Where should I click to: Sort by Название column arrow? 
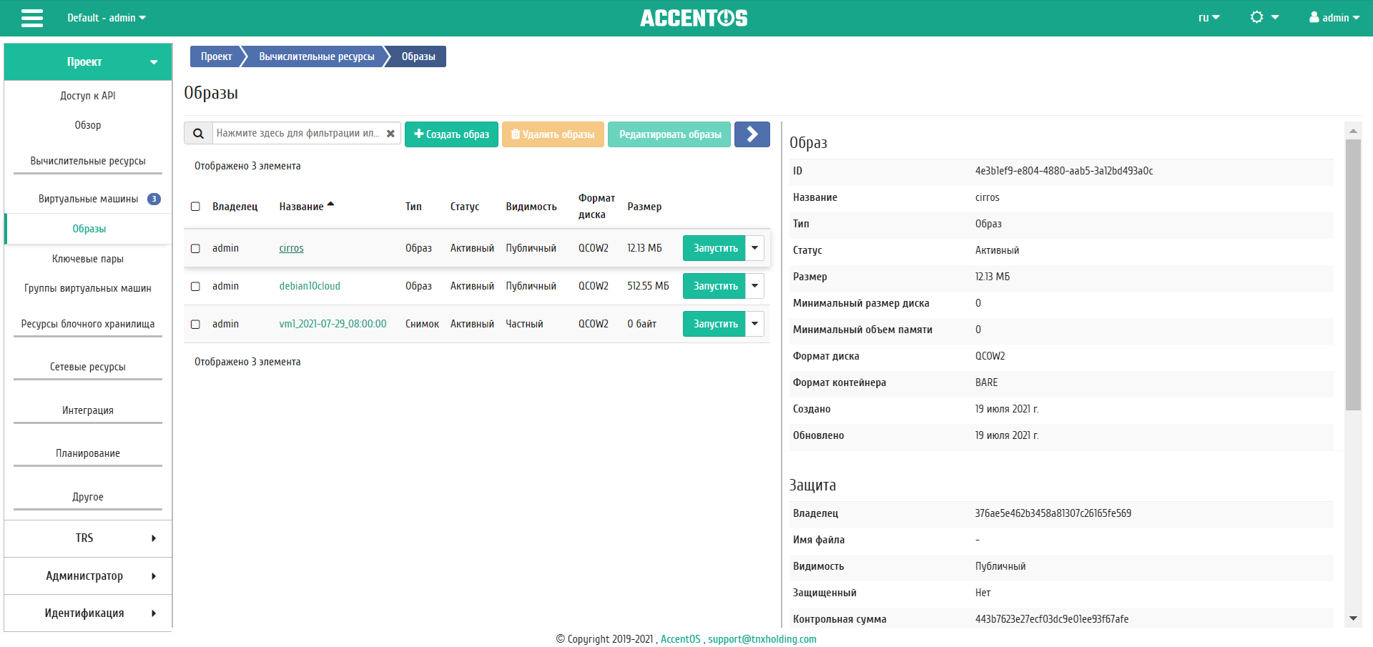[x=330, y=205]
